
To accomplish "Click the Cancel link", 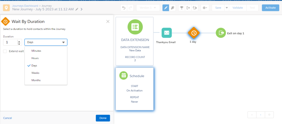I will click(x=7, y=118).
